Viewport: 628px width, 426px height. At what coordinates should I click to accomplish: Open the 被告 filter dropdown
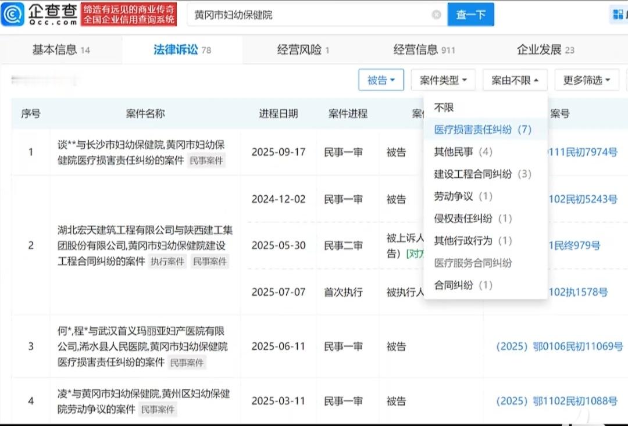[381, 80]
